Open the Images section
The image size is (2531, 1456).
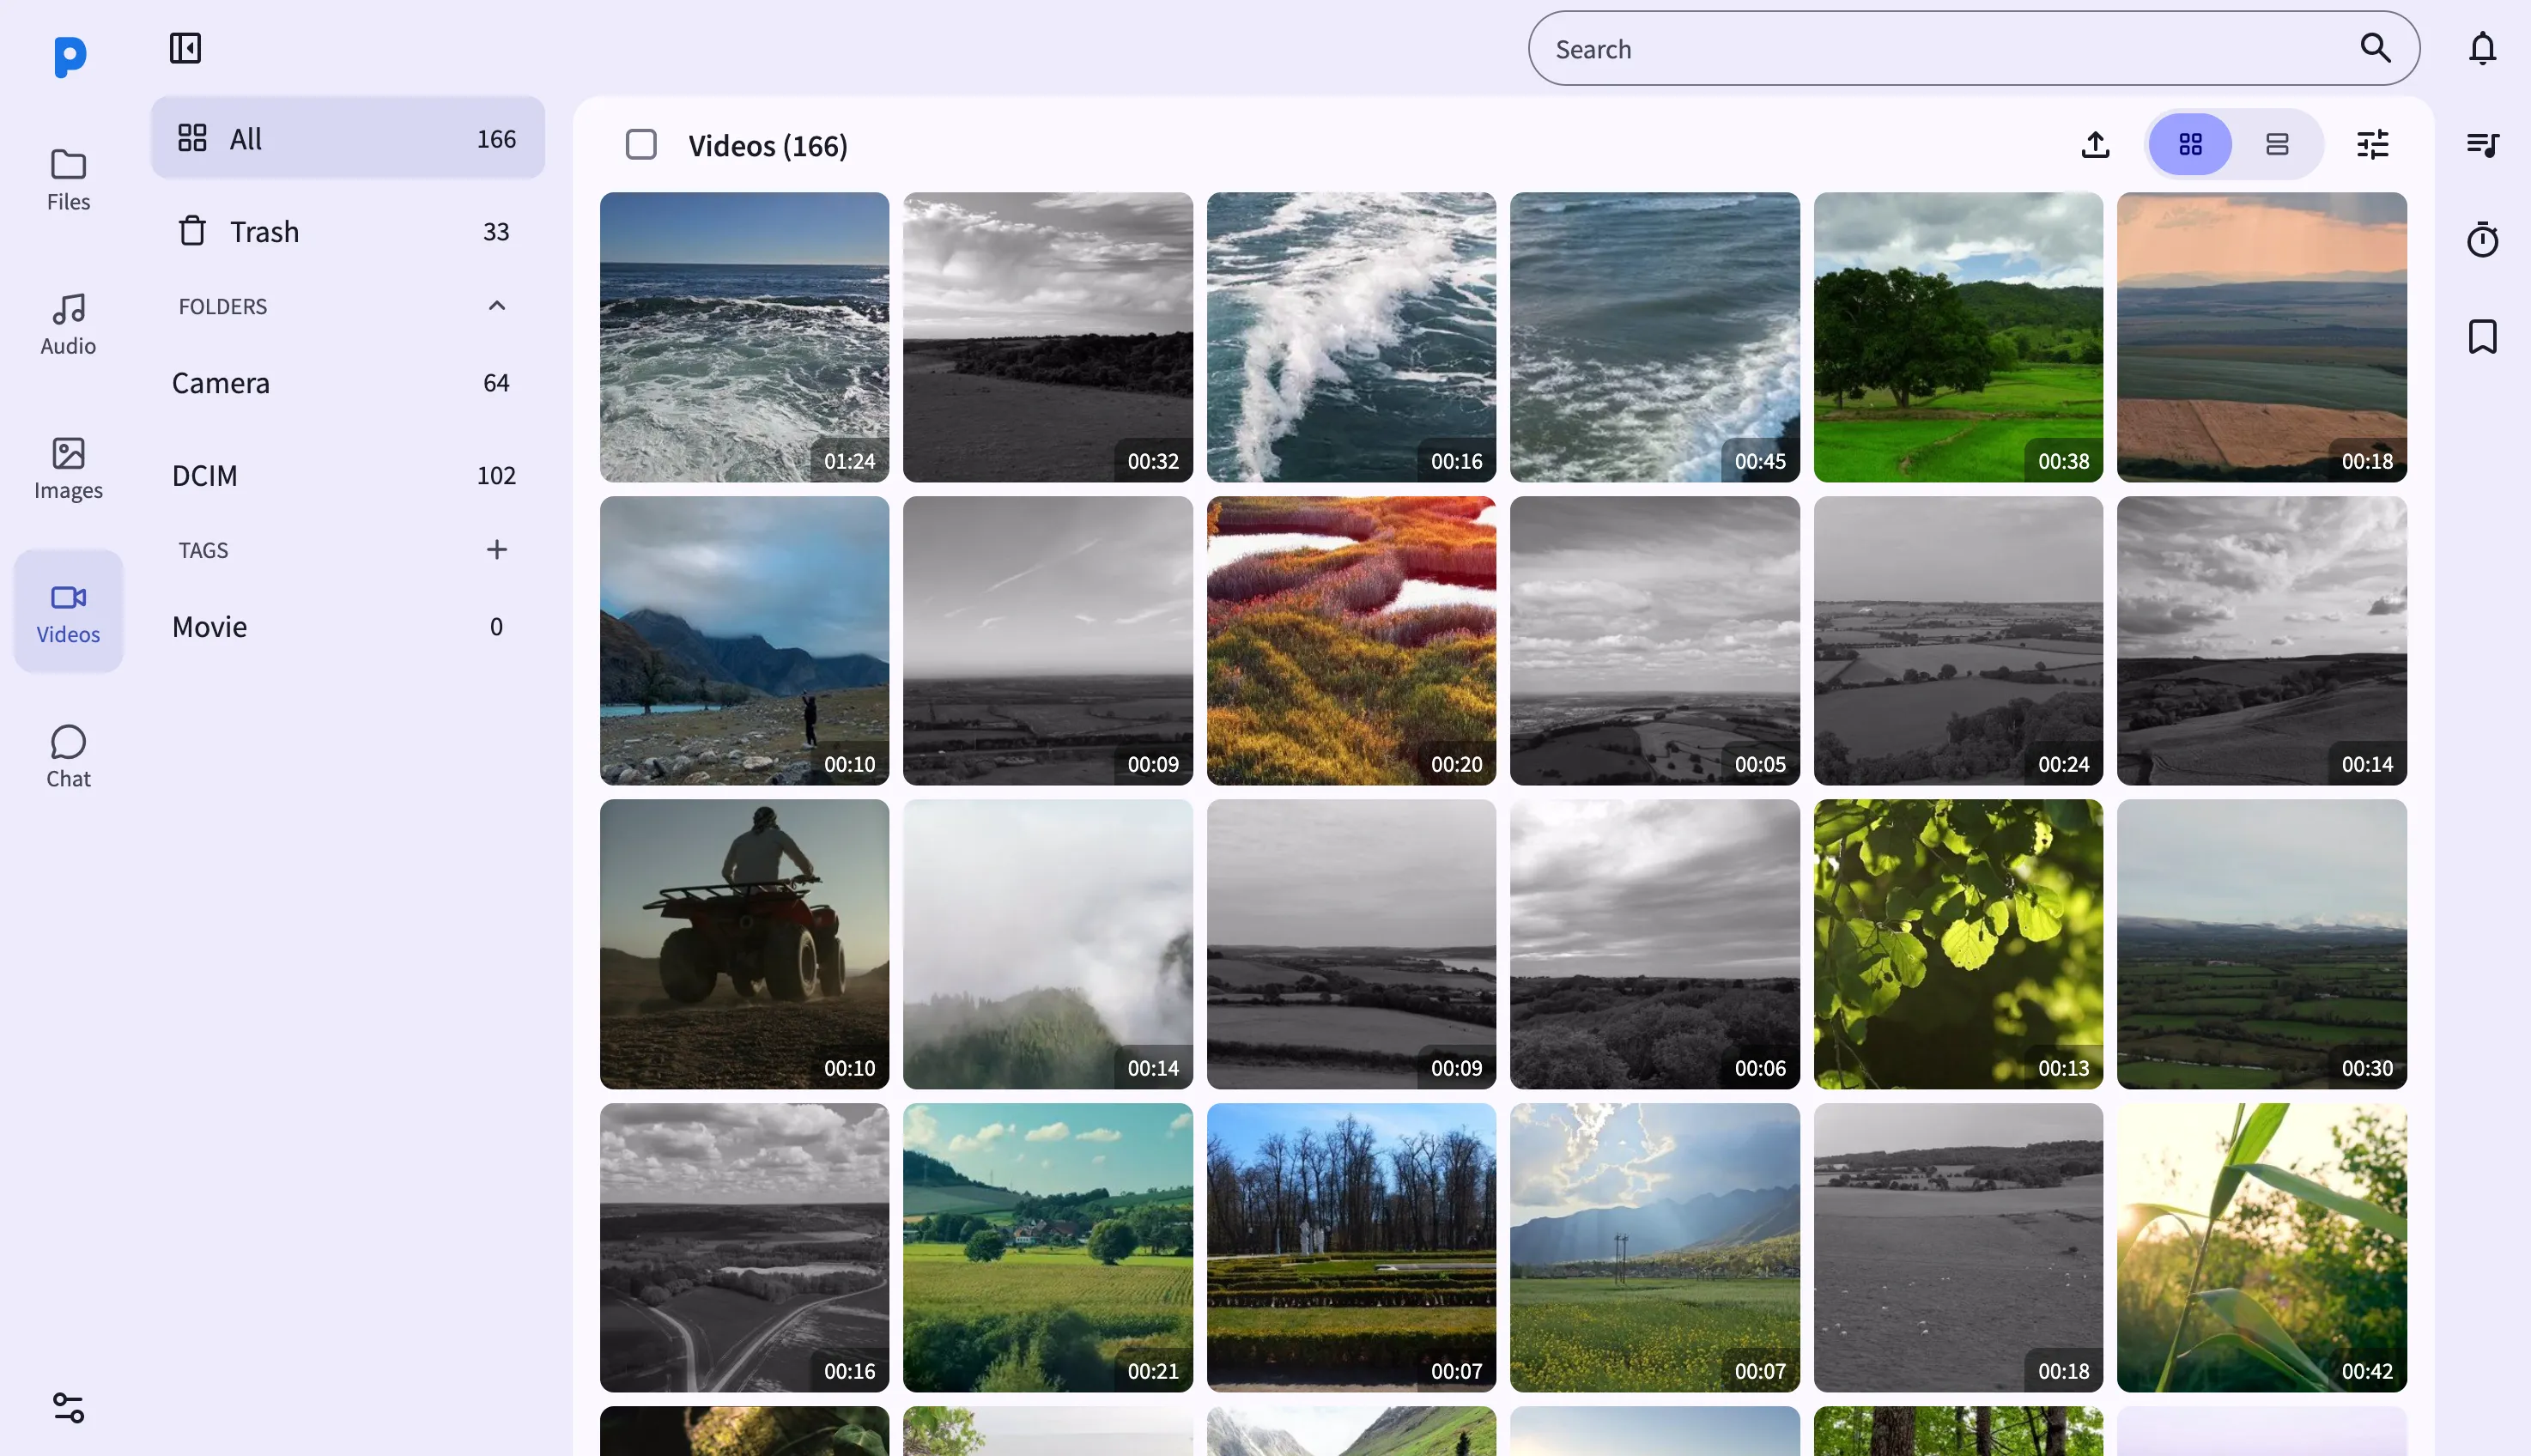click(68, 467)
